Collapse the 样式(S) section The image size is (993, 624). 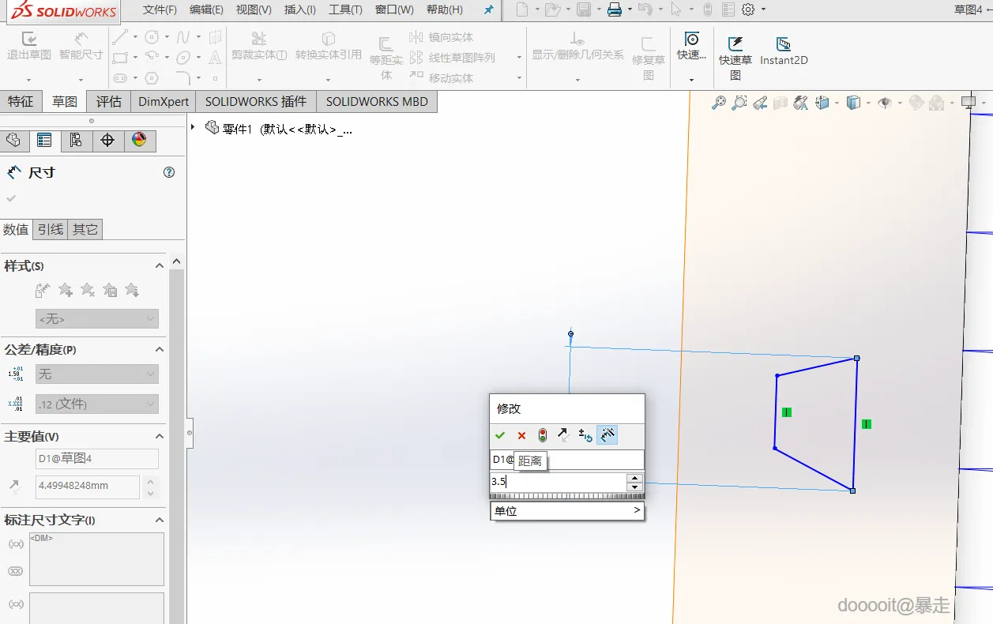(x=159, y=266)
